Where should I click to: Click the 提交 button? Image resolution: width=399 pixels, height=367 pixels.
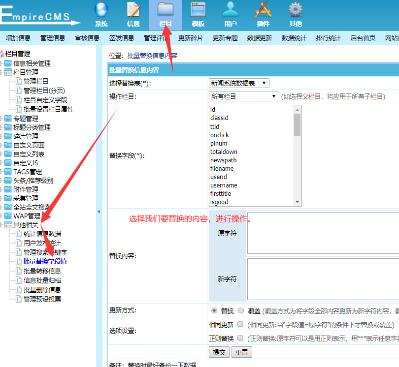coord(219,352)
